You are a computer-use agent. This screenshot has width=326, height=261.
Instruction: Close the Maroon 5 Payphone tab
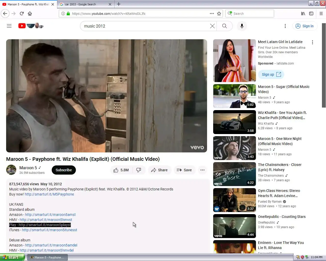pyautogui.click(x=53, y=4)
